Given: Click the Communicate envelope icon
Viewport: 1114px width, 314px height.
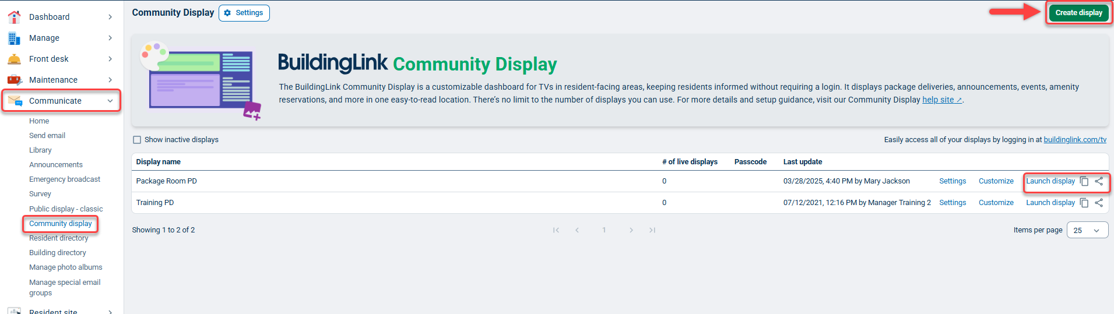Looking at the screenshot, I should point(15,101).
